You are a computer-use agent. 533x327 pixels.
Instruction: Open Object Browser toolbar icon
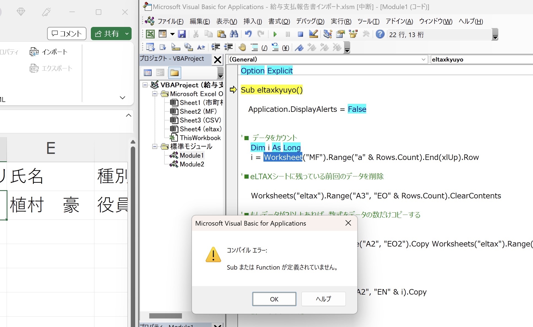tap(353, 34)
